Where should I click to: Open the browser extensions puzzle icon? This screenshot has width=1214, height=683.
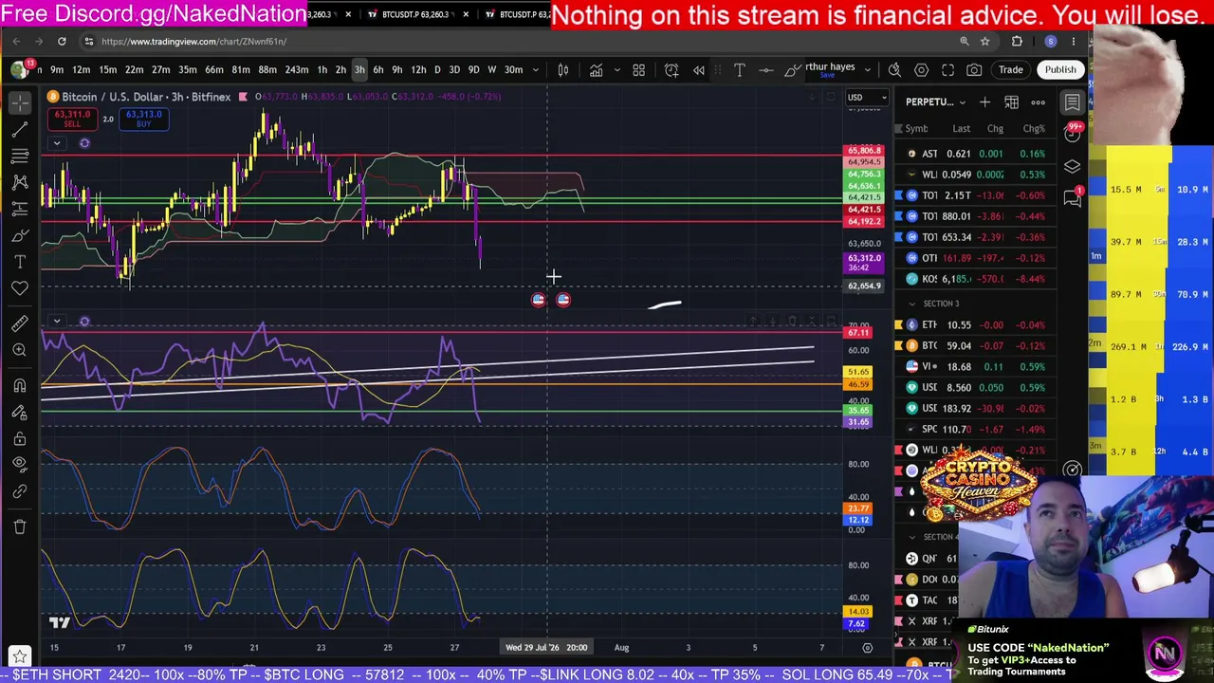point(1017,41)
